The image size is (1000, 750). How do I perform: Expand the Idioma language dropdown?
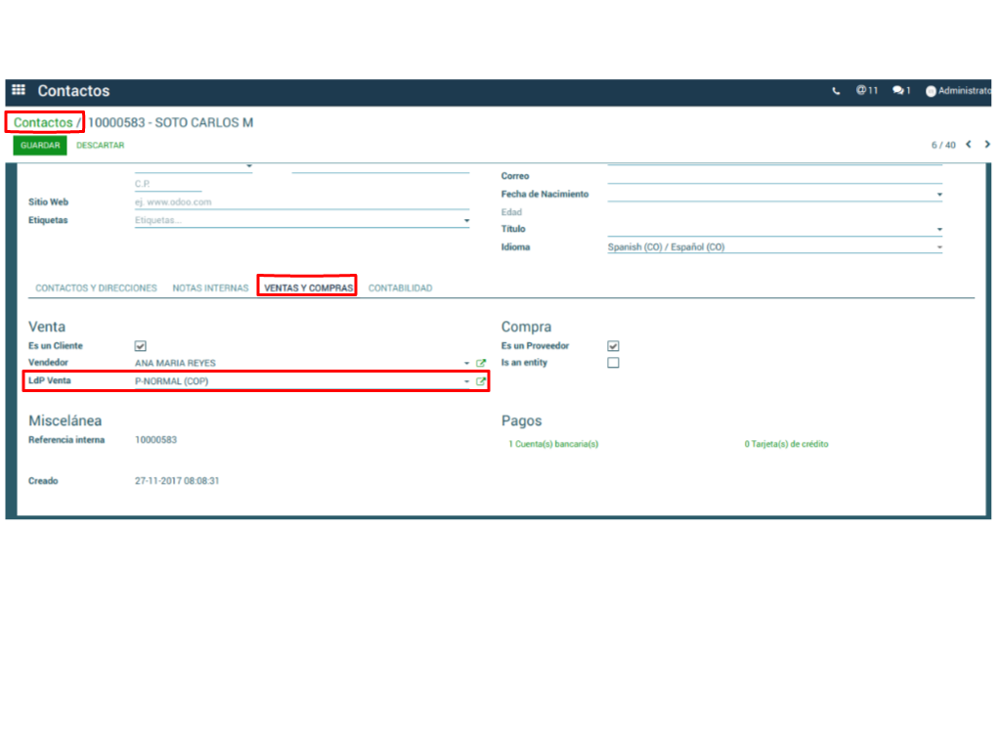point(939,248)
